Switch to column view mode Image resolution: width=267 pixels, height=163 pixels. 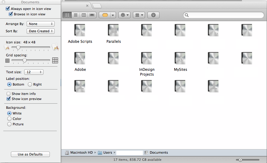[x=84, y=15]
